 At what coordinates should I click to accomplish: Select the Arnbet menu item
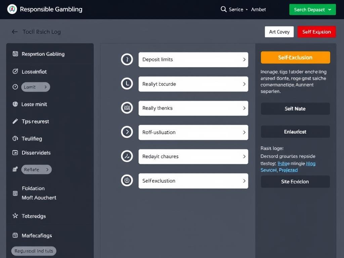pos(258,9)
